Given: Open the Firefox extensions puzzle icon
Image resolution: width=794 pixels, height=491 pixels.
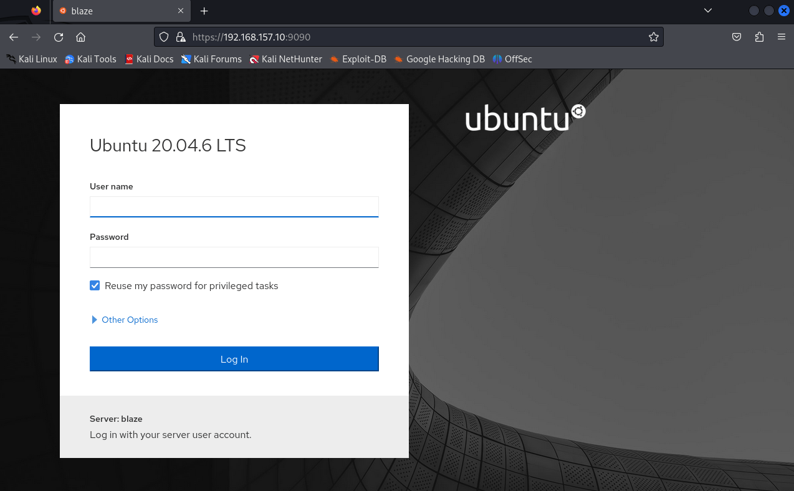Looking at the screenshot, I should coord(759,37).
